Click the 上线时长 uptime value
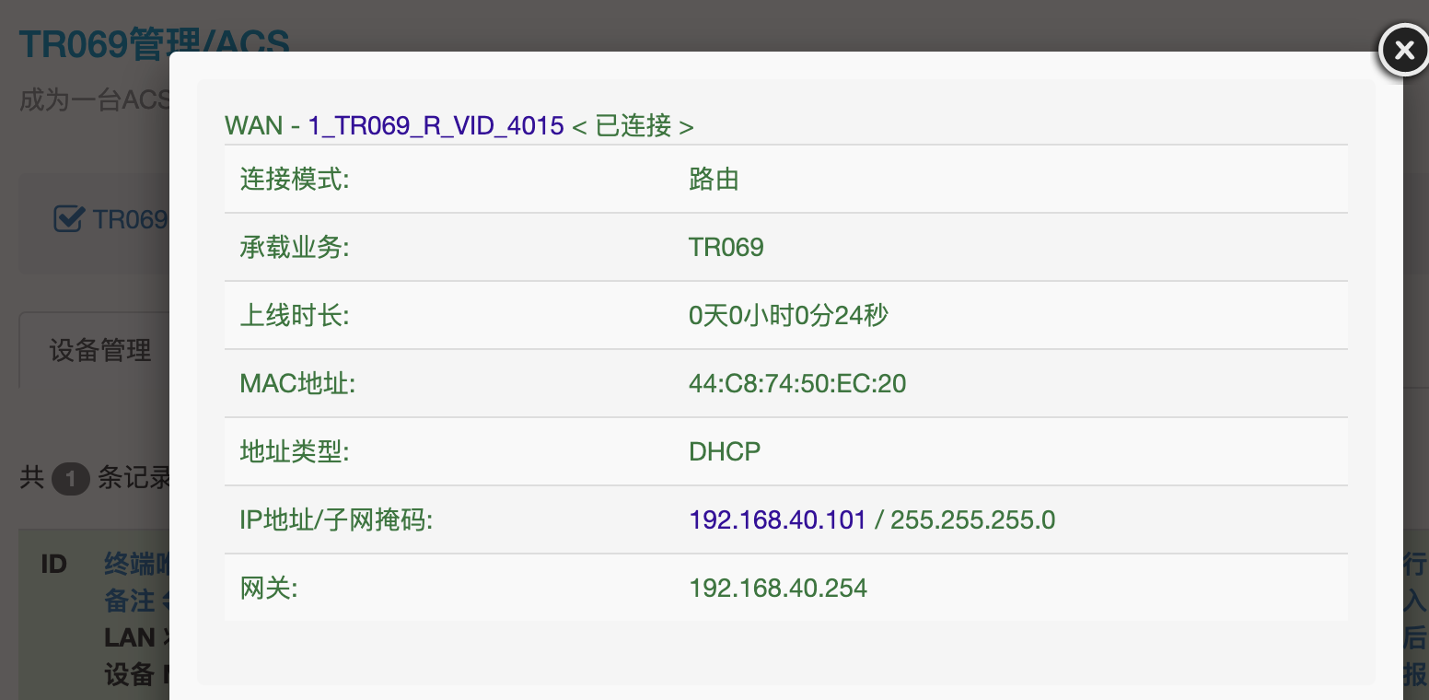The width and height of the screenshot is (1429, 700). point(787,316)
